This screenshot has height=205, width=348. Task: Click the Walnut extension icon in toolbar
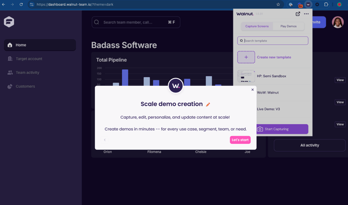pyautogui.click(x=308, y=4)
